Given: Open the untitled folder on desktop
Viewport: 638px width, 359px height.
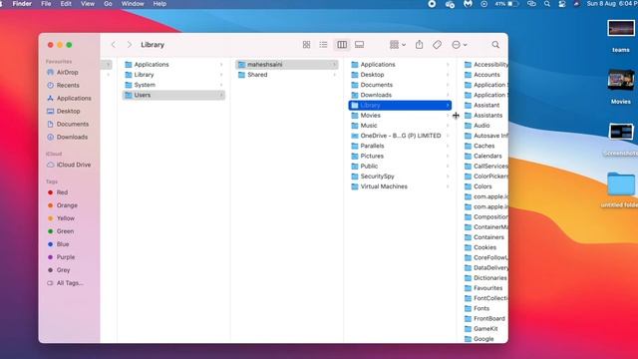Looking at the screenshot, I should pos(621,184).
